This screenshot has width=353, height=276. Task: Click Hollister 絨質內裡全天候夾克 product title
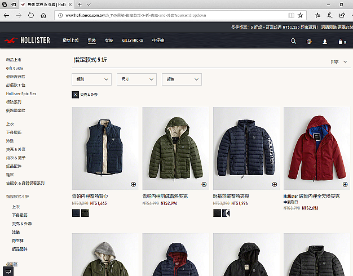coord(311,197)
